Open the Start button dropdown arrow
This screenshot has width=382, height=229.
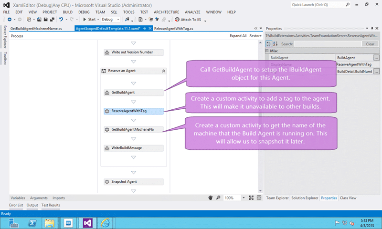pyautogui.click(x=98, y=20)
